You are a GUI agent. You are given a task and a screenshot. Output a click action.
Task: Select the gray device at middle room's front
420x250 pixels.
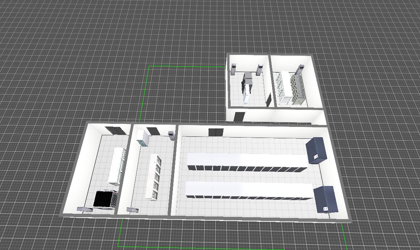click(x=132, y=210)
